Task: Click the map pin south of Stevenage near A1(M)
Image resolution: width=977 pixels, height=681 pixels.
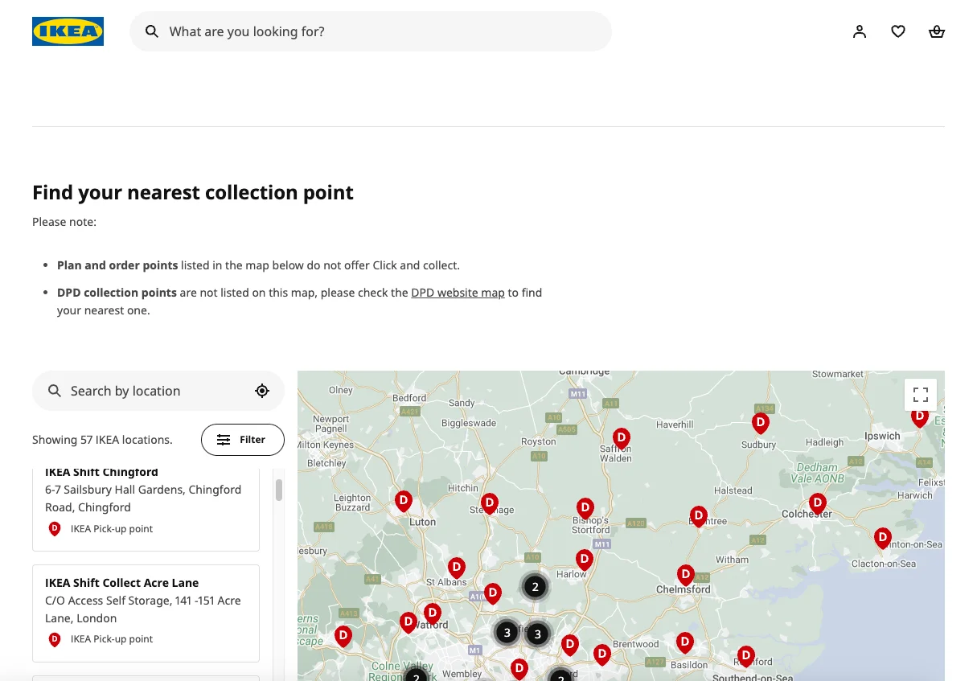Action: 493,594
